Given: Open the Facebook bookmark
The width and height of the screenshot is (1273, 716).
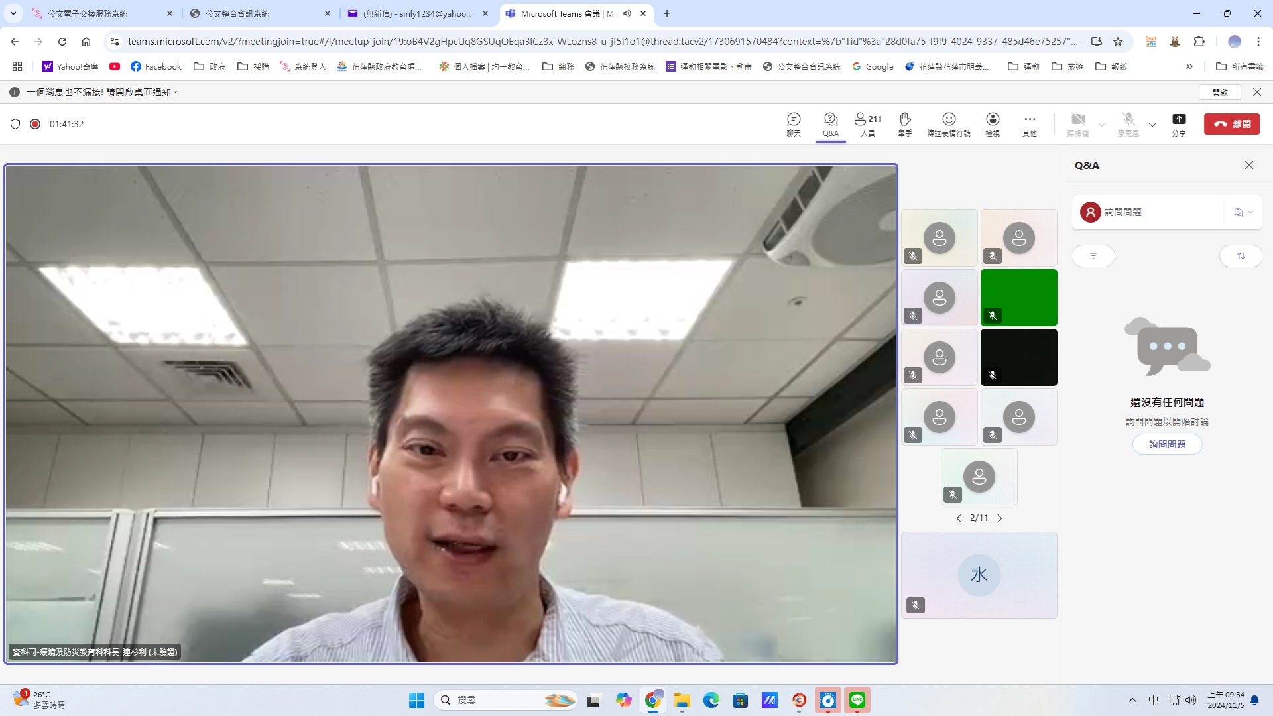Looking at the screenshot, I should (156, 66).
